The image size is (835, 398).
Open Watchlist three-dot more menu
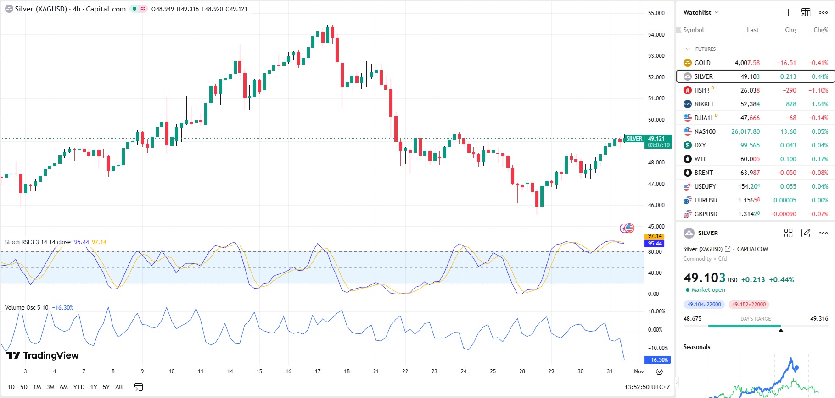pyautogui.click(x=823, y=12)
